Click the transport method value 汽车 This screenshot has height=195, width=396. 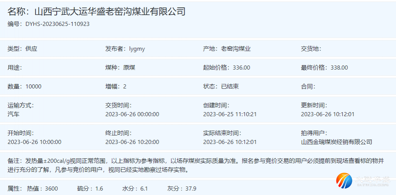point(14,114)
